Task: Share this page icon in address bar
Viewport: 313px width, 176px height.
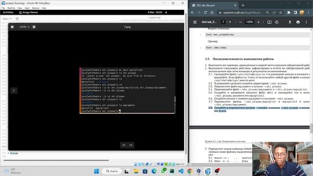Action: pos(274,12)
